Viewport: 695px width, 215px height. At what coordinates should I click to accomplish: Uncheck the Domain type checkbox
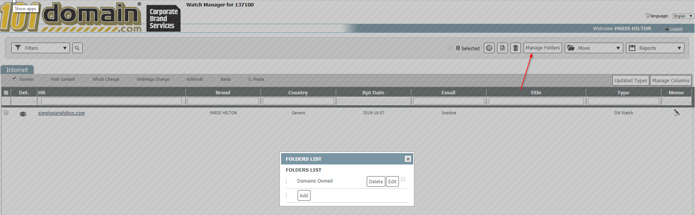point(14,78)
